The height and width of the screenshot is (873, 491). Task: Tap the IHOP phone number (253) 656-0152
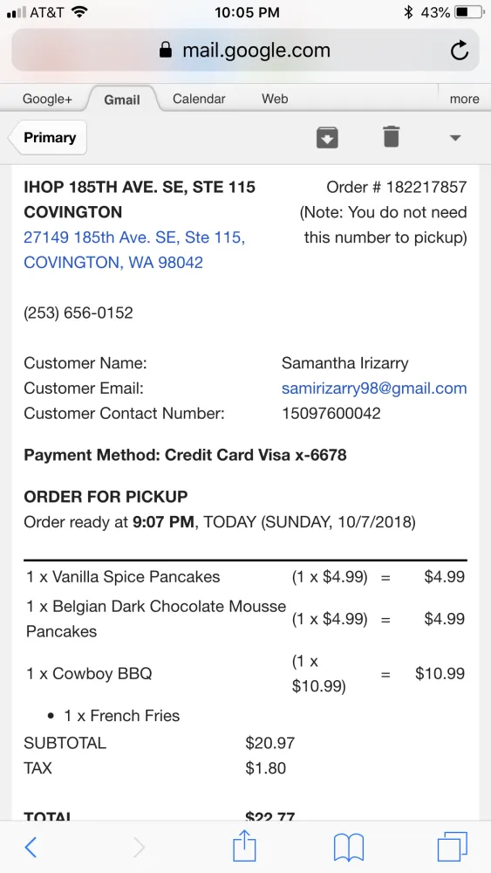click(x=78, y=313)
